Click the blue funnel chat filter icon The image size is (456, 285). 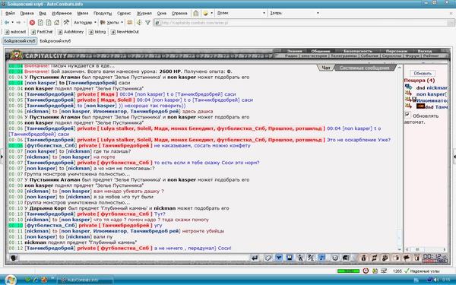tap(279, 258)
